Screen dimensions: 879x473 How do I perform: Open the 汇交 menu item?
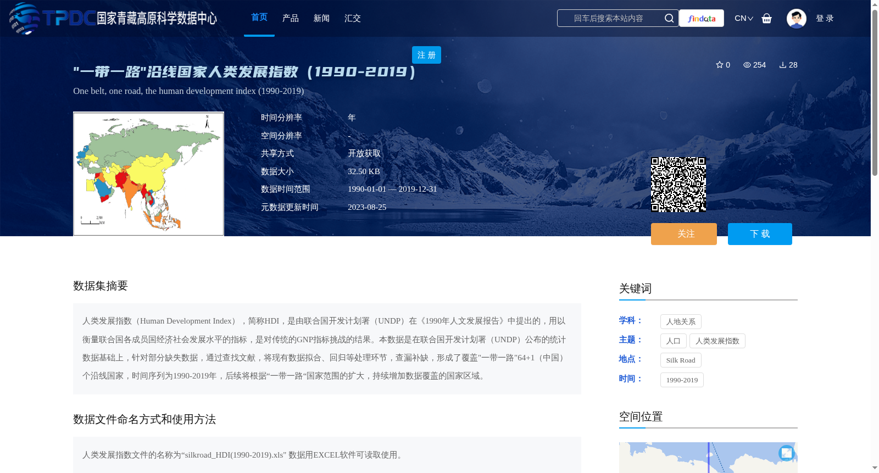[x=353, y=18]
